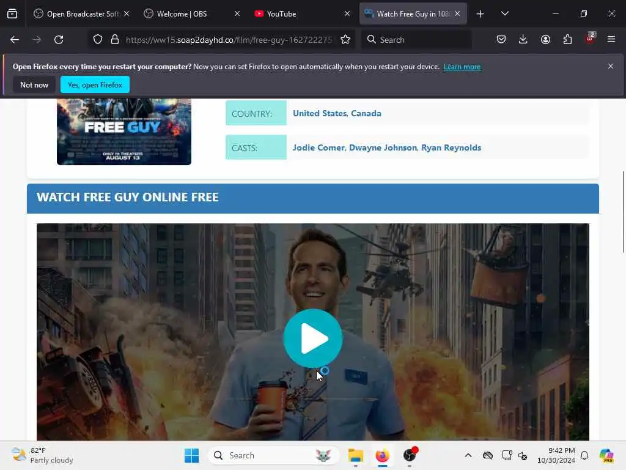626x470 pixels.
Task: Open the clock showing 9:42 PM
Action: pyautogui.click(x=556, y=455)
